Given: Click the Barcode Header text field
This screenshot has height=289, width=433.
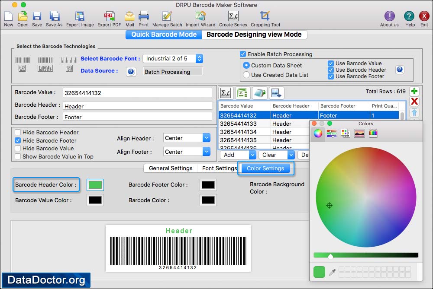Looking at the screenshot, I should tap(137, 106).
